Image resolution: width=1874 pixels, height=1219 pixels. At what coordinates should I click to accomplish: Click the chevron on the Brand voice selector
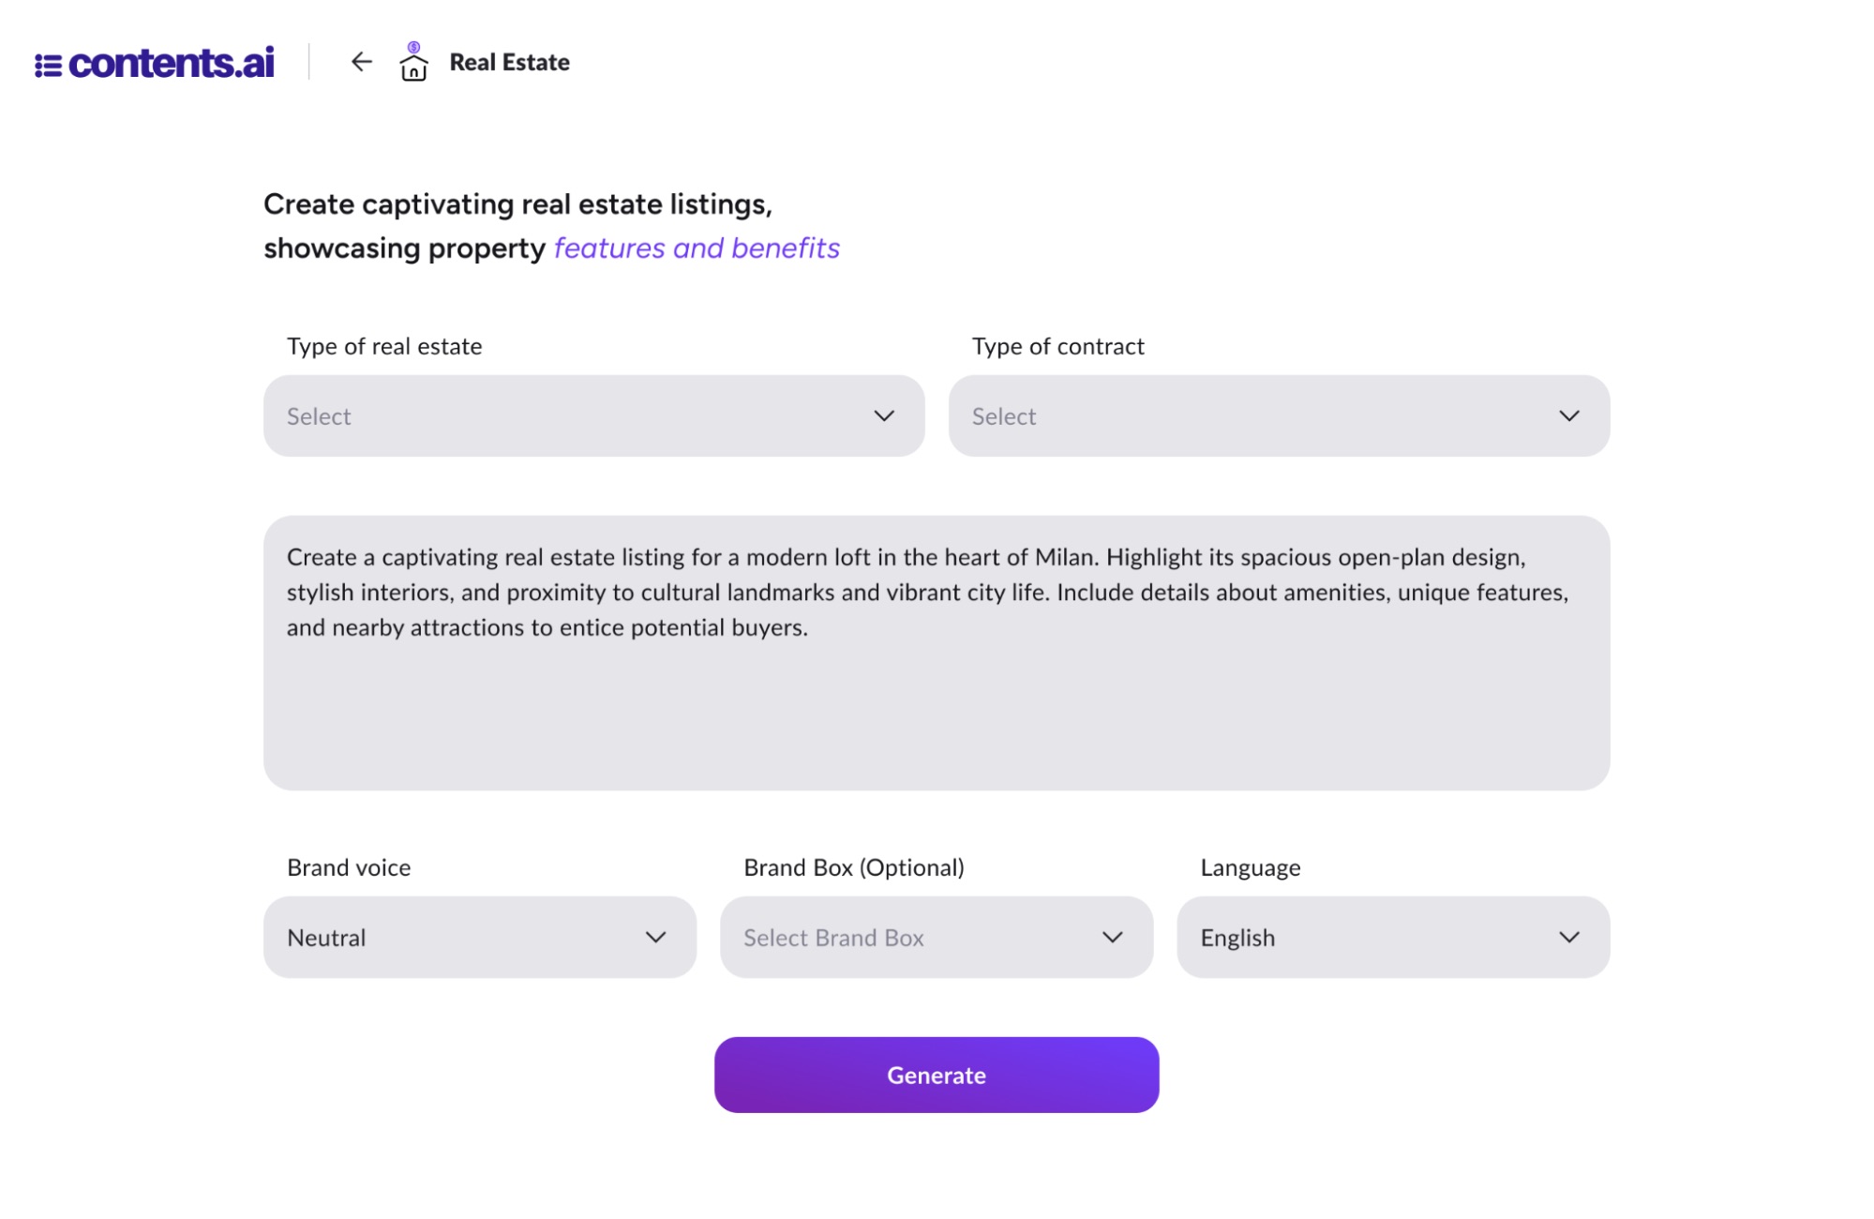(x=656, y=937)
